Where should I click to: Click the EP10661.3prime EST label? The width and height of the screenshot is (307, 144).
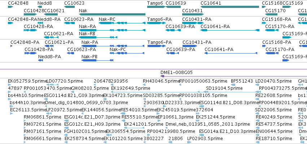coord(176,117)
